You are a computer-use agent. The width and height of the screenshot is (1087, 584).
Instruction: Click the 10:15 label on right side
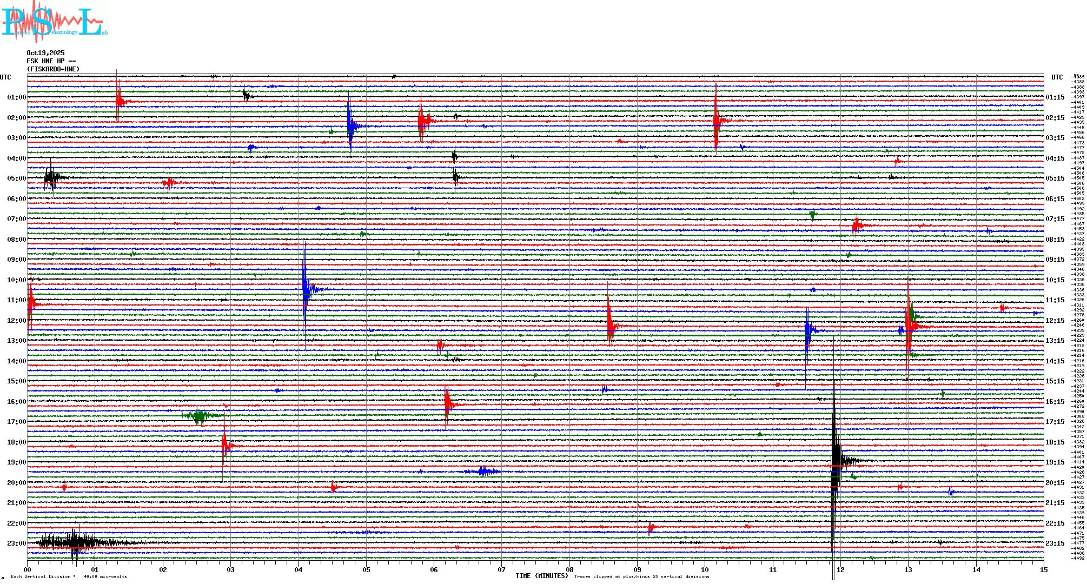click(x=1055, y=280)
